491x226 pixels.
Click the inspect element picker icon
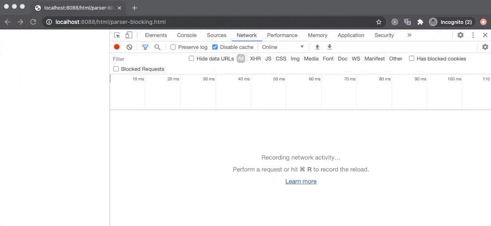tap(117, 35)
